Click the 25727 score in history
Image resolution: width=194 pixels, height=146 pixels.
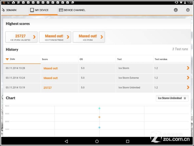[x=48, y=88]
